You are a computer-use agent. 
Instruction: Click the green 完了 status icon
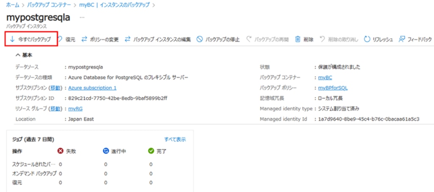click(151, 151)
